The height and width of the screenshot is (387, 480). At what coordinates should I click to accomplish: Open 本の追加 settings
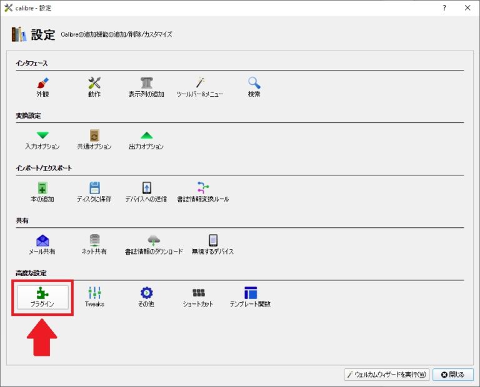point(42,192)
